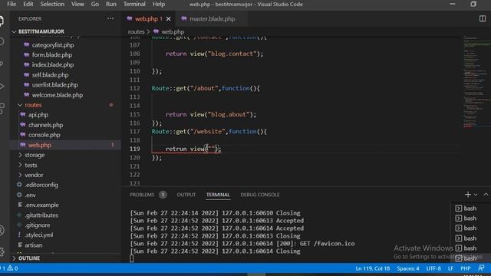Change indentation via Spaces: 4
Screen dimensions: 491x276
pos(407,268)
